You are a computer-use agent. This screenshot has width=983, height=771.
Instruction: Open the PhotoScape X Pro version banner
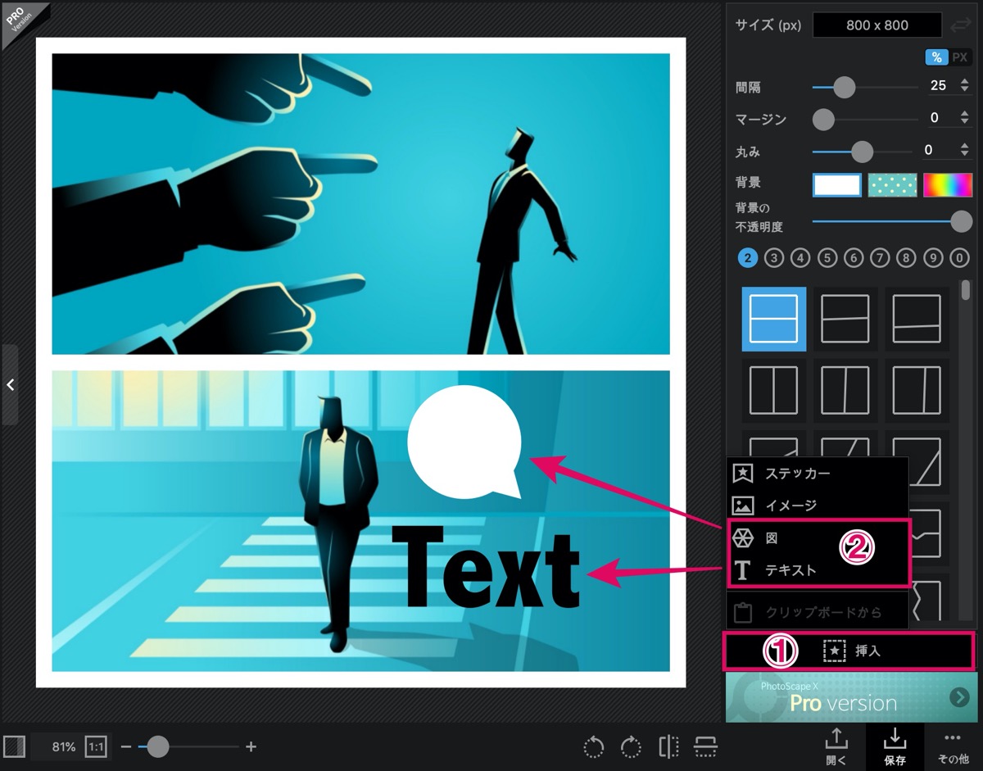pyautogui.click(x=852, y=697)
